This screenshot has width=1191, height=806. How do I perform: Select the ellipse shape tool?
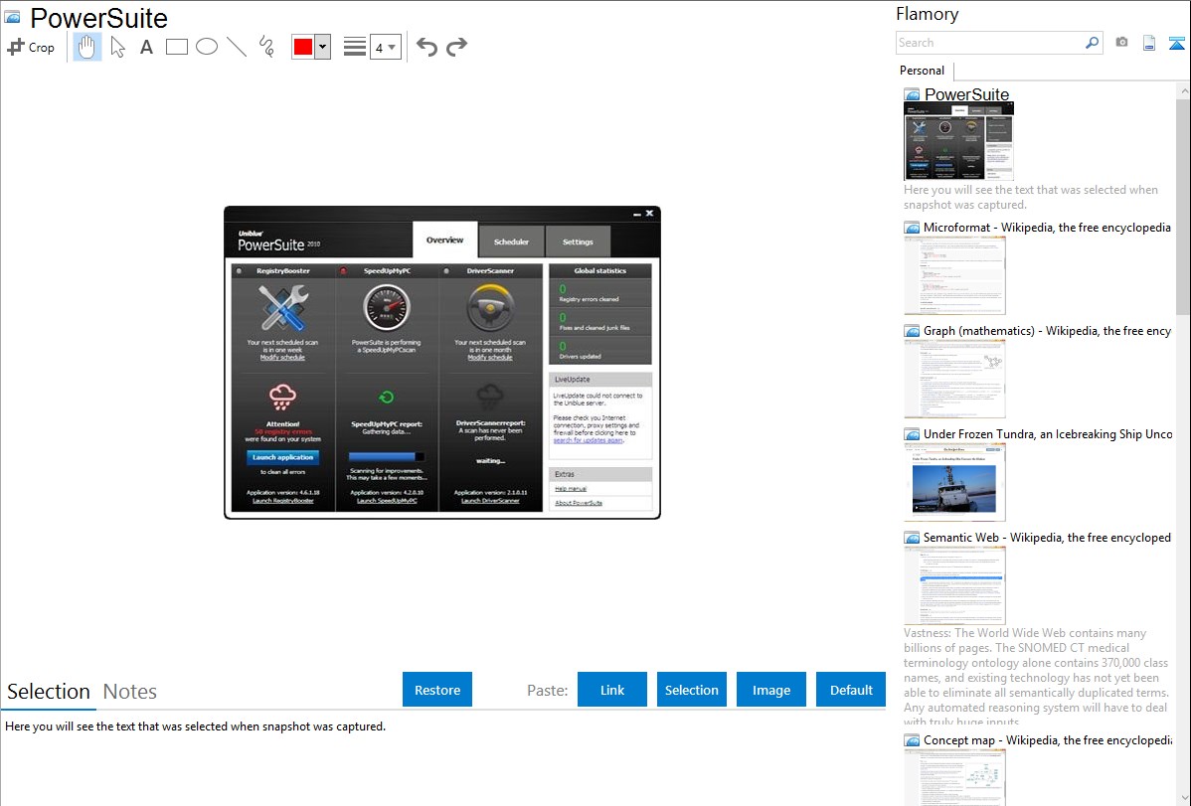click(206, 47)
